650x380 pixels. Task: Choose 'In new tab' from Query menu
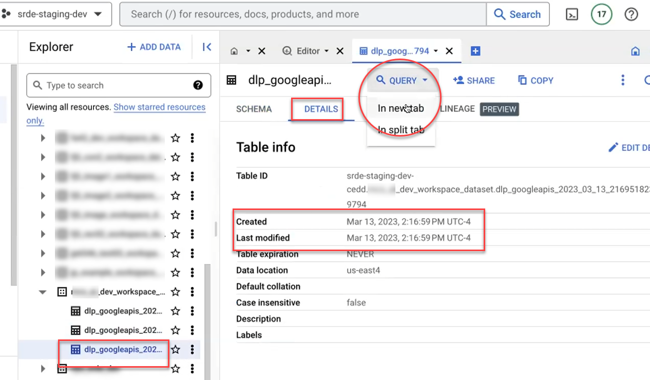[x=401, y=108]
